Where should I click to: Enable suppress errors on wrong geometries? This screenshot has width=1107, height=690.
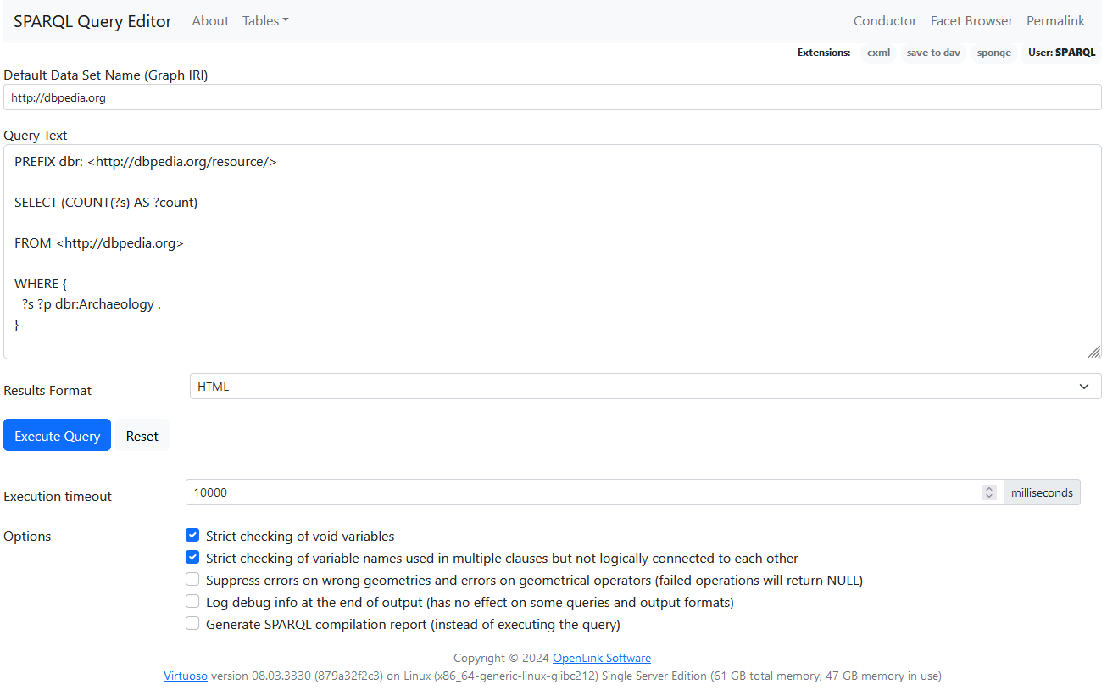[192, 580]
